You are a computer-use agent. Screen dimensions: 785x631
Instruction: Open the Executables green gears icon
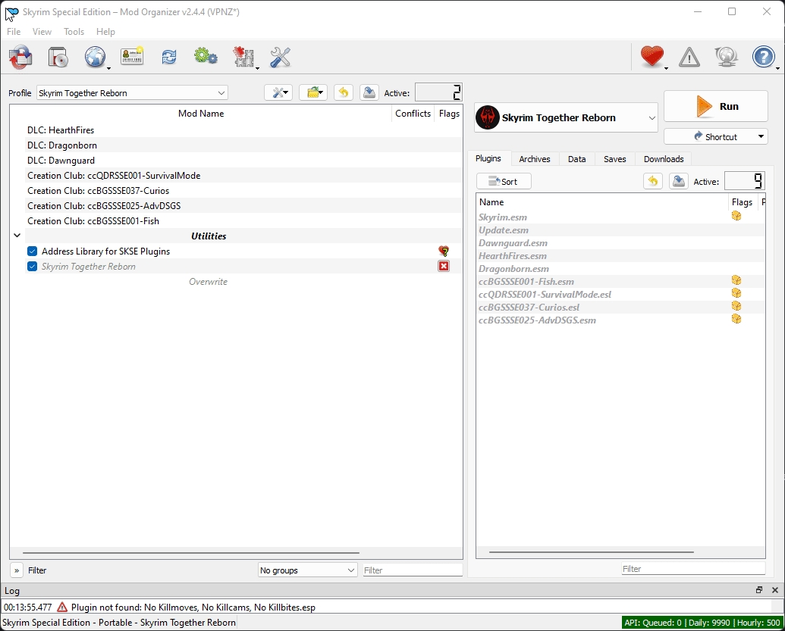[x=206, y=58]
